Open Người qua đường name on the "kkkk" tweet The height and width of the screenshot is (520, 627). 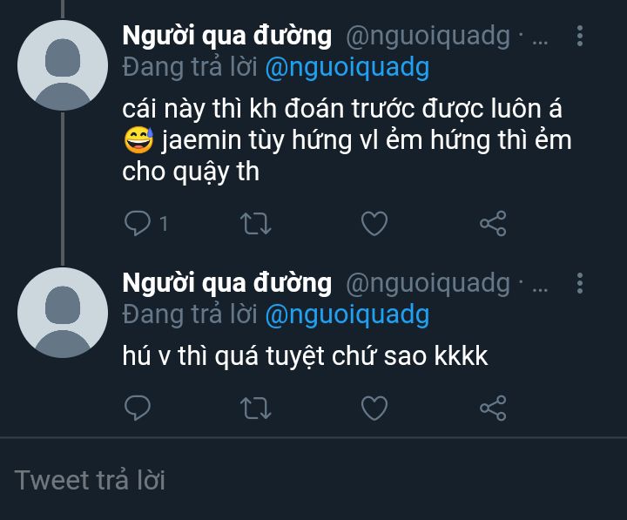pos(227,283)
